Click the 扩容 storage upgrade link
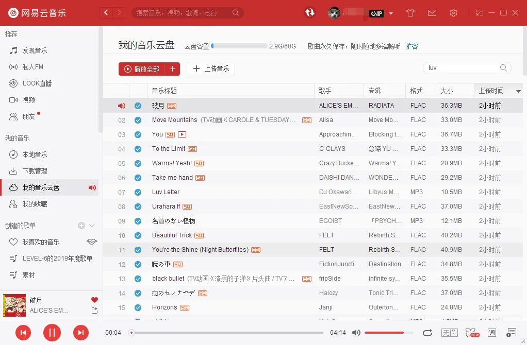This screenshot has width=527, height=345. click(411, 46)
